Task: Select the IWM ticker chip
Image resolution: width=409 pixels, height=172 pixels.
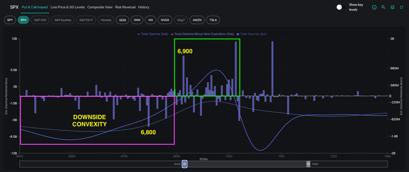Action: click(x=137, y=20)
